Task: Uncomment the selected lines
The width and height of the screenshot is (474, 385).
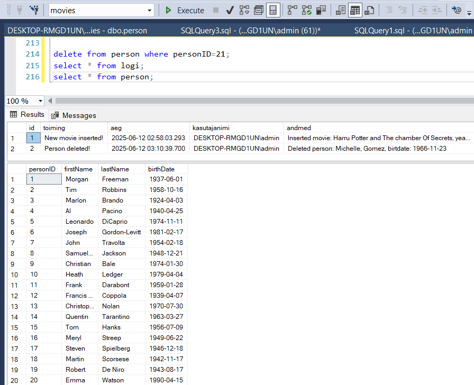Action: coord(403,10)
